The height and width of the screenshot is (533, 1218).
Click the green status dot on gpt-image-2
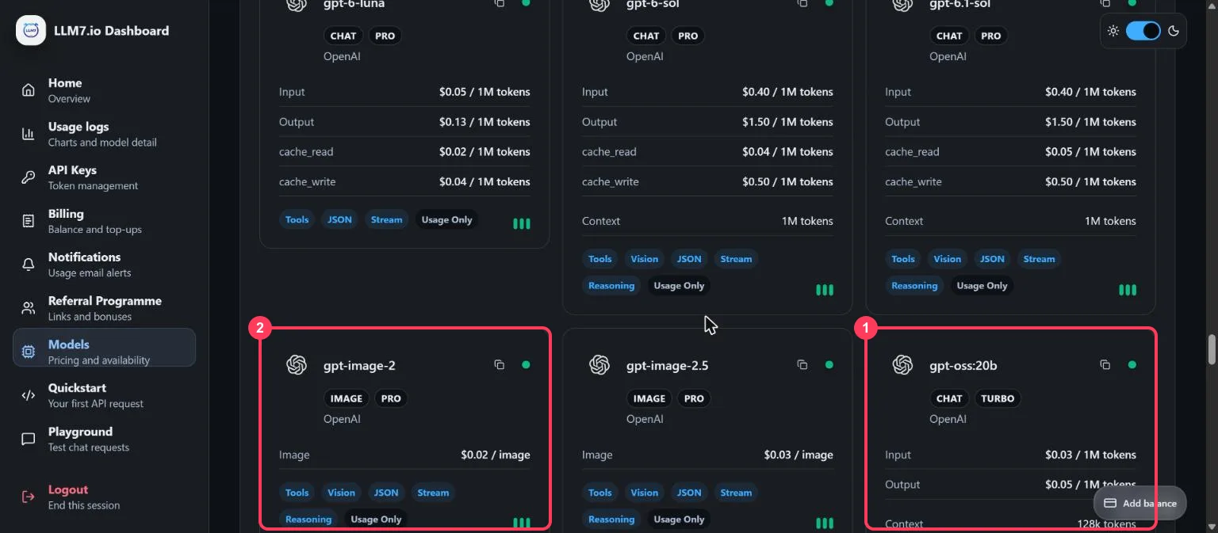click(x=526, y=365)
